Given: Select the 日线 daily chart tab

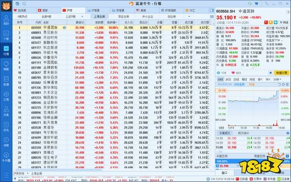Looking at the screenshot, I should coord(236,79).
